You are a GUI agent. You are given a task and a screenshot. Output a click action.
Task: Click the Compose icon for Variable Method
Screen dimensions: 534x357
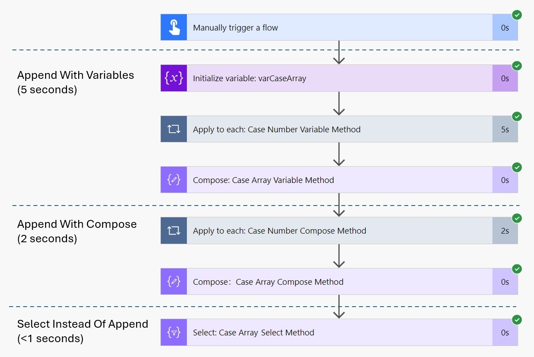174,180
